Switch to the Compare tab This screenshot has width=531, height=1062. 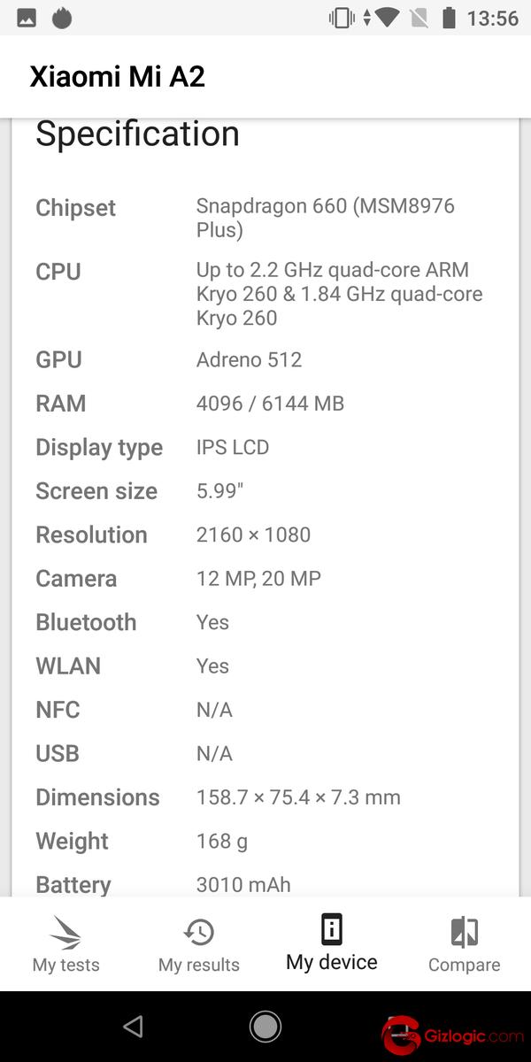coord(464,943)
